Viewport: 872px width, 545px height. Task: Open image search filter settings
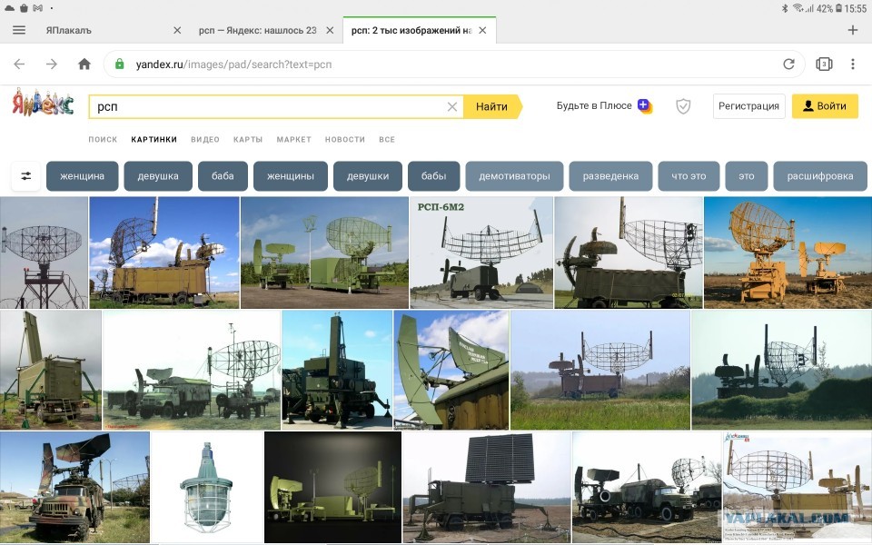[x=26, y=176]
